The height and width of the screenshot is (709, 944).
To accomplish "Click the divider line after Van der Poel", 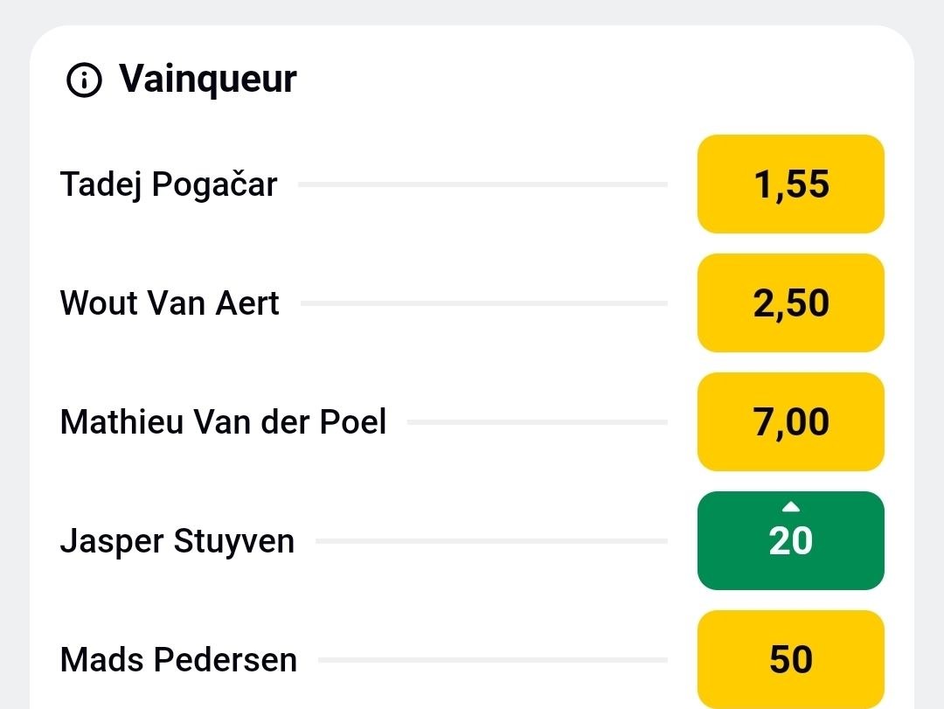I will click(x=537, y=422).
